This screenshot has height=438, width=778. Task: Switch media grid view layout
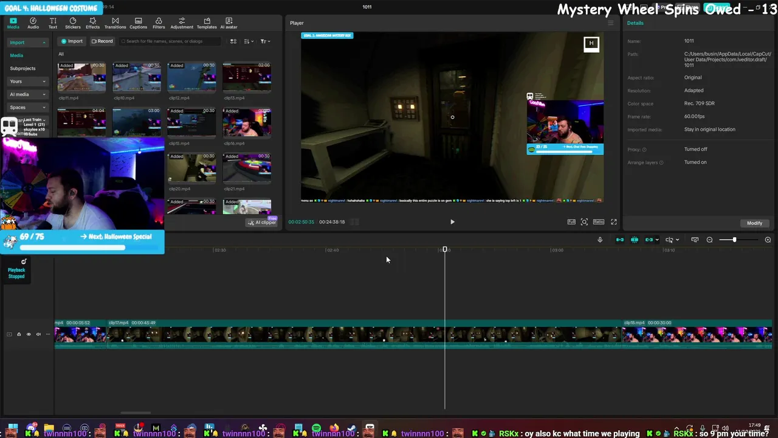233,41
